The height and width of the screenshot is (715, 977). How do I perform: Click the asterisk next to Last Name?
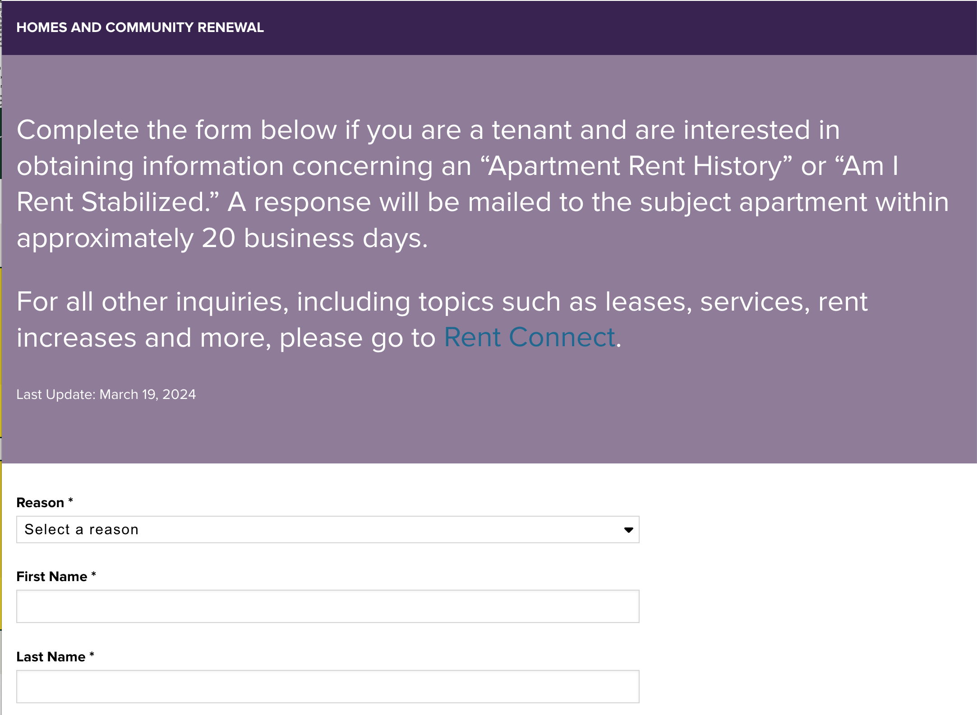[x=92, y=655]
